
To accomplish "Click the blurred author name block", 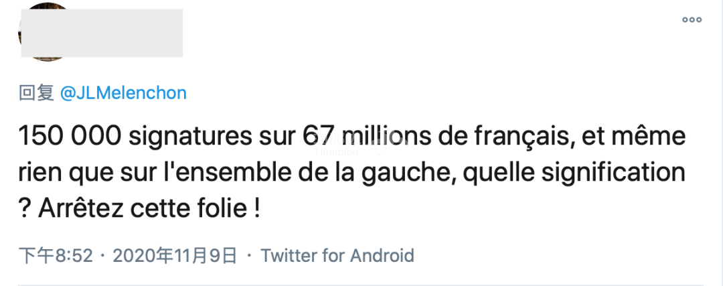I will 102,32.
